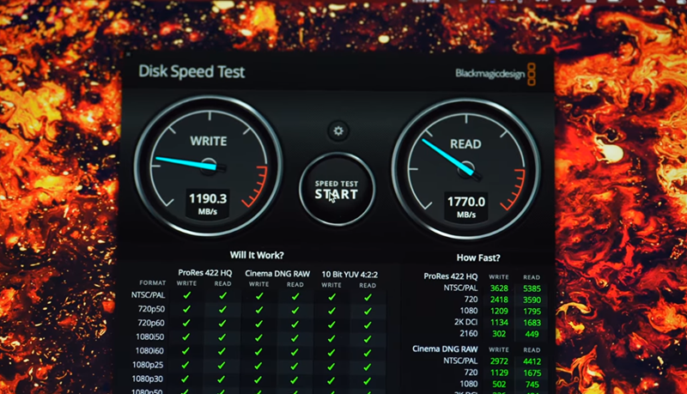Click the 2160 write value 302
The image size is (687, 394).
pos(499,334)
